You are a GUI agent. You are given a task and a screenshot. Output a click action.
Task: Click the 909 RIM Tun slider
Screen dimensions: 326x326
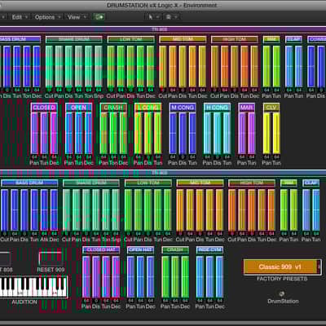point(293,209)
